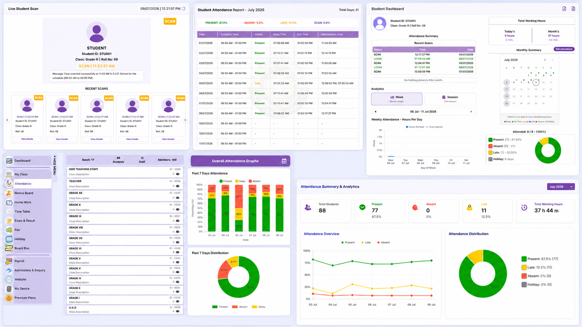Open the Notice Board sidebar icon

[9, 193]
